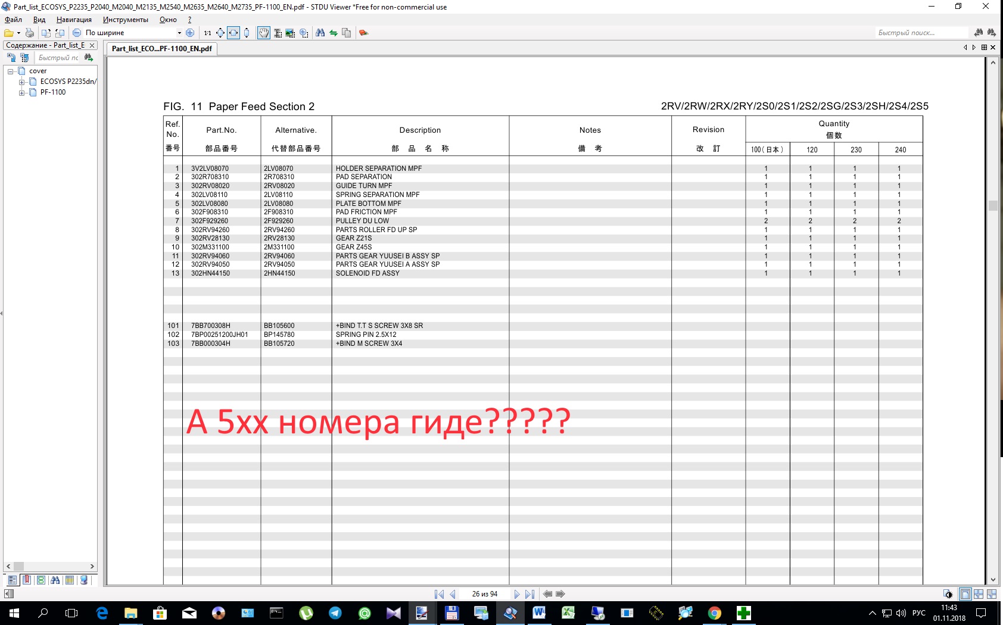The image size is (1003, 625).
Task: Select the Hand pan tool
Action: point(263,33)
